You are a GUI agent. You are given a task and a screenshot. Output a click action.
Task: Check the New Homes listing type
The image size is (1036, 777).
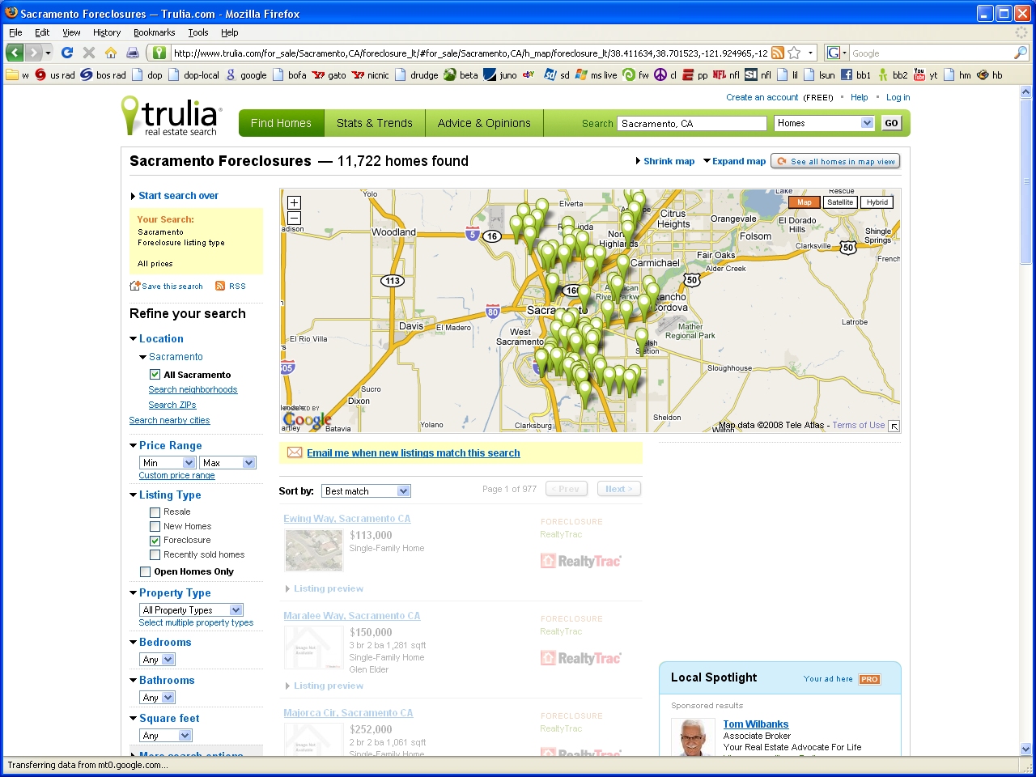pyautogui.click(x=155, y=526)
